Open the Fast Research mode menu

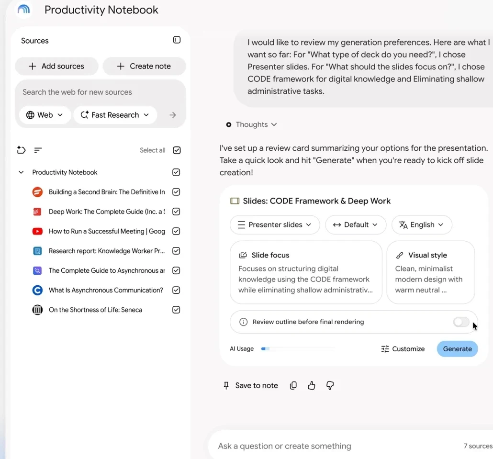[115, 115]
